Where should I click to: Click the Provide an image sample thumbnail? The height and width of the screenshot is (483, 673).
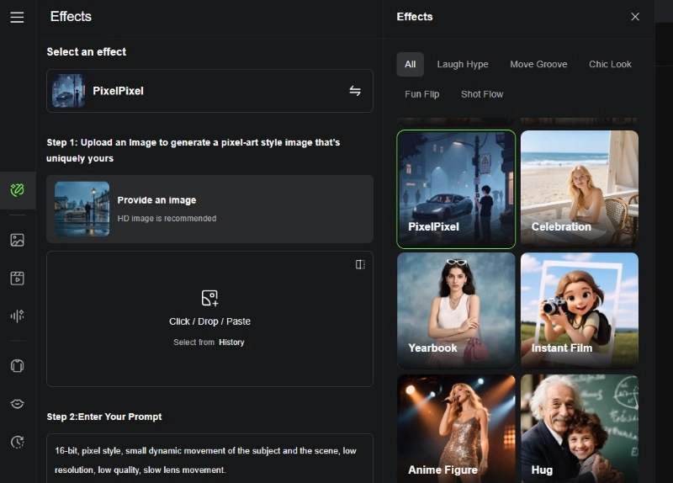(x=82, y=209)
